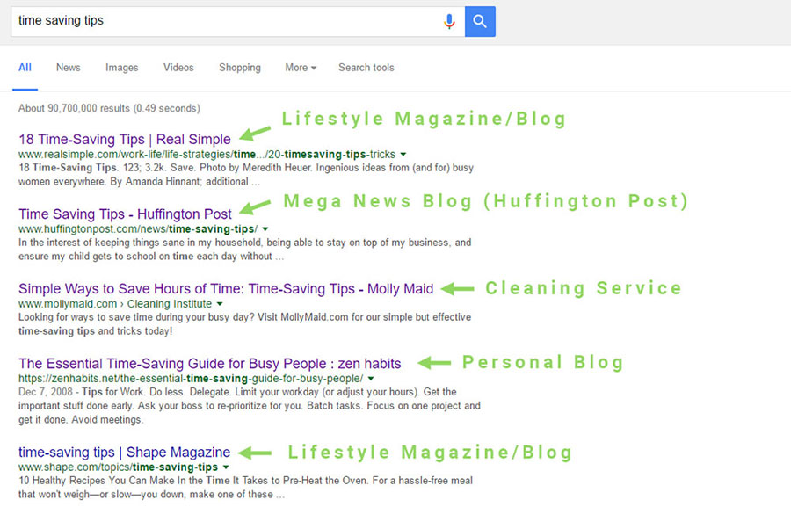Switch to the Images tab
Image resolution: width=791 pixels, height=507 pixels.
121,68
